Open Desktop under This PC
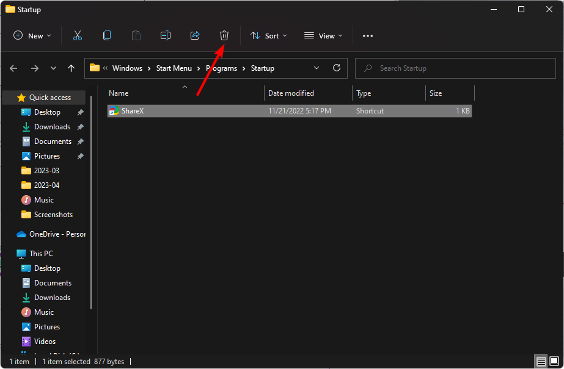The image size is (564, 369). (47, 268)
